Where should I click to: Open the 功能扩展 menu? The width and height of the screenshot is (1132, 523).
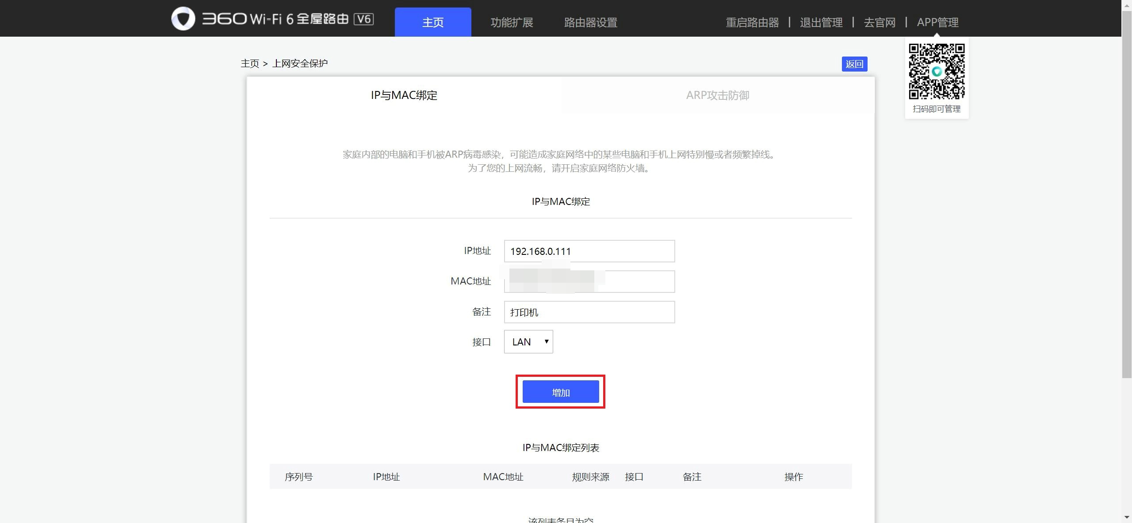(x=512, y=22)
